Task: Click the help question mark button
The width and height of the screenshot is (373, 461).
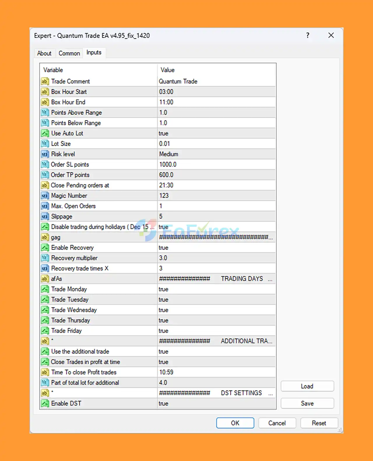Action: 308,35
